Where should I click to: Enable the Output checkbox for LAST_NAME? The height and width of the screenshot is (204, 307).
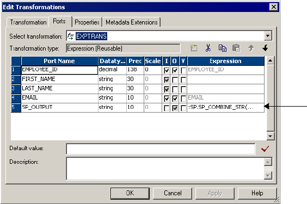tap(175, 89)
